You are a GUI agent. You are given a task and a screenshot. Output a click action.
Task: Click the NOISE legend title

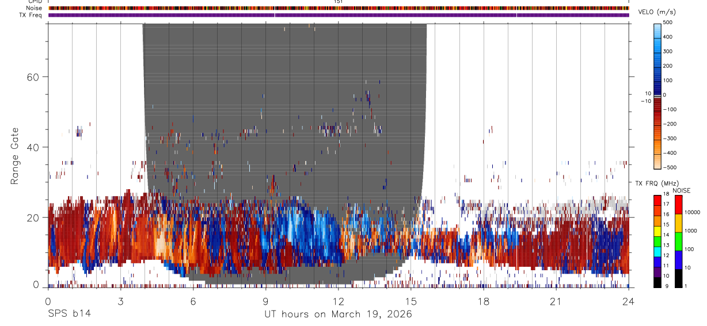682,190
